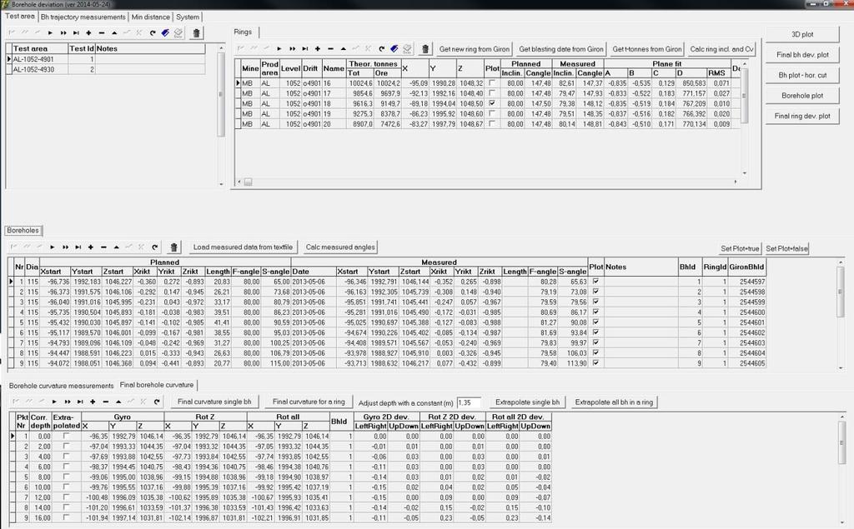Image resolution: width=854 pixels, height=529 pixels.
Task: Open Bh trajectory measurements tab
Action: (83, 17)
